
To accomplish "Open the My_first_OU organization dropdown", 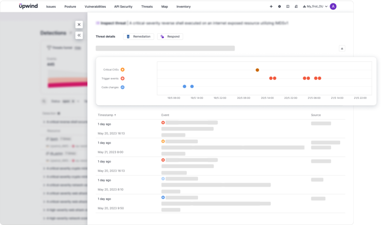I will click(x=316, y=6).
